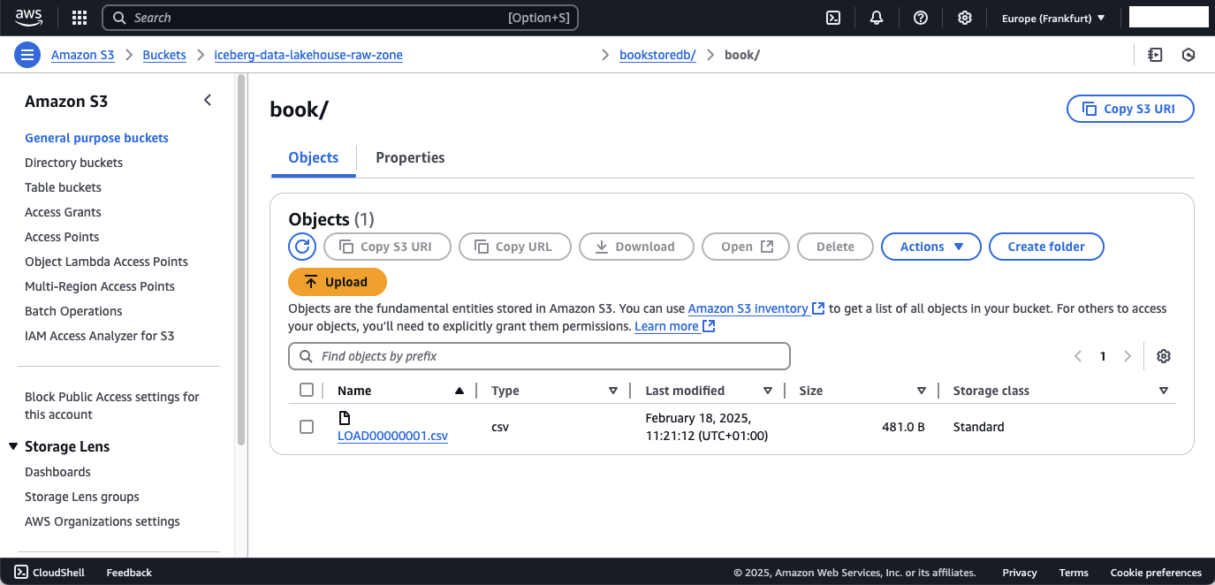This screenshot has width=1215, height=585.
Task: Select the LOAD00000001.csv checkbox
Action: click(307, 427)
